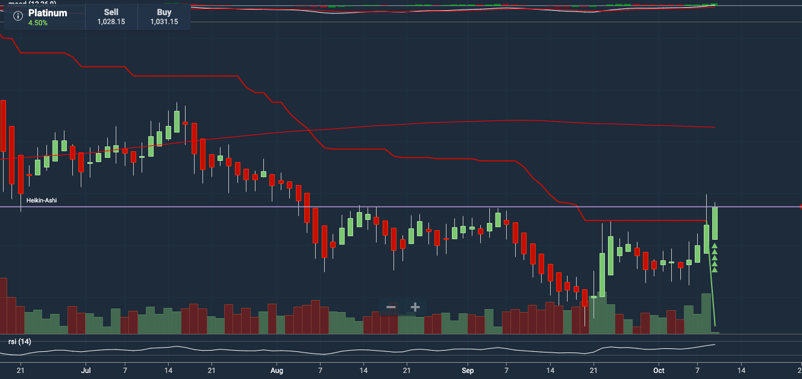
Task: Select the Platinum instrument name
Action: click(48, 12)
